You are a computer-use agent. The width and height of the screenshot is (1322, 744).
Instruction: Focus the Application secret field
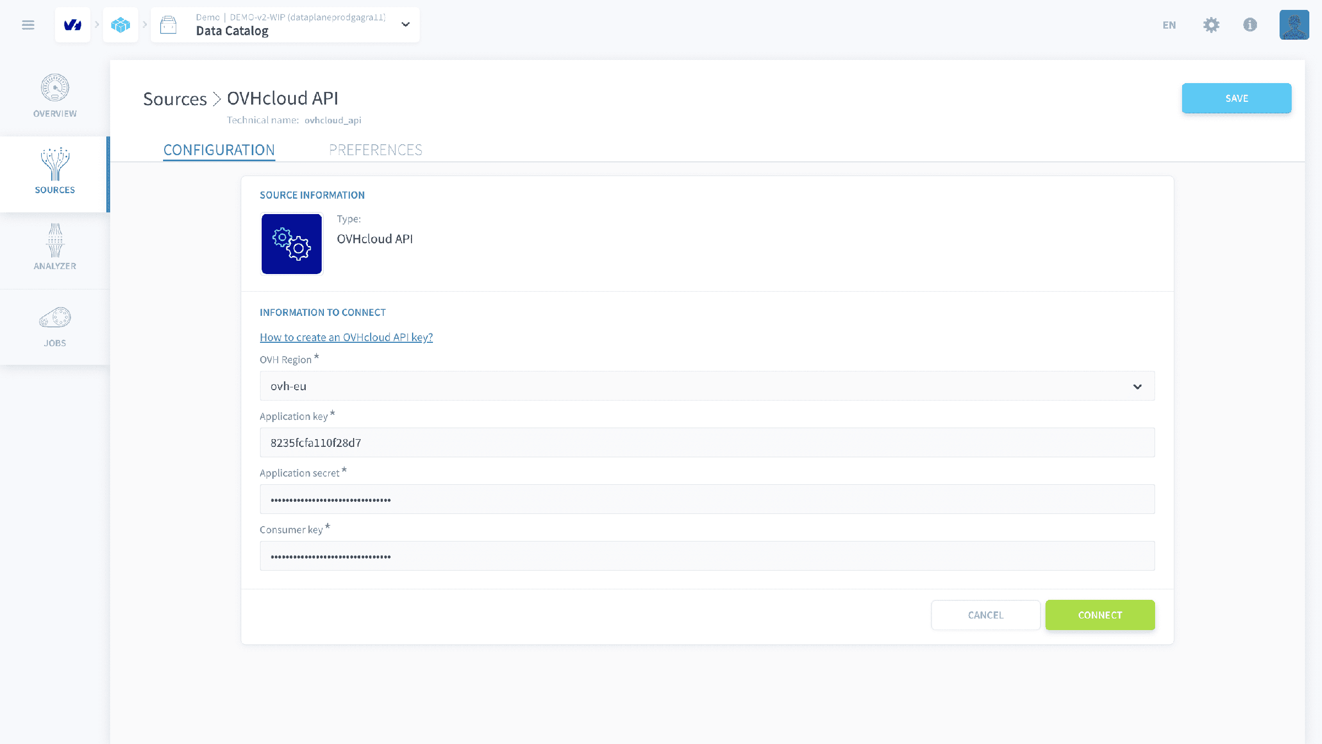(707, 500)
